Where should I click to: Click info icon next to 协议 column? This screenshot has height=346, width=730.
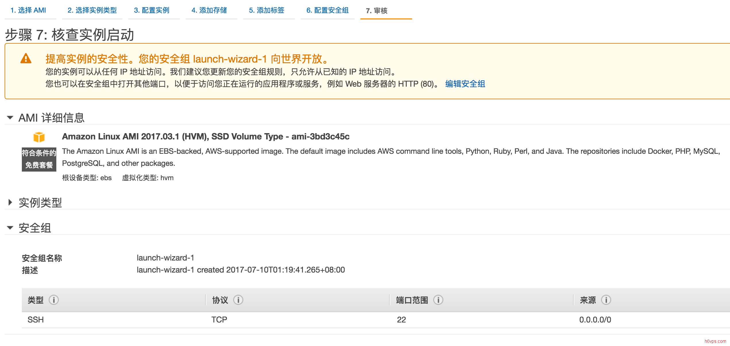coord(238,300)
